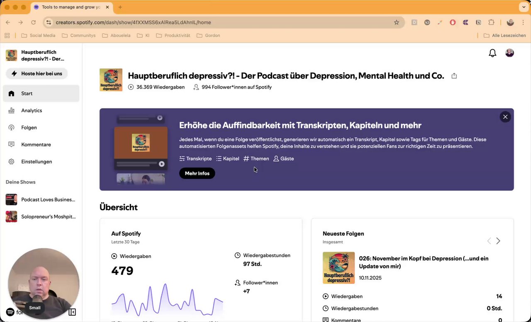Share the podcast via share icon
Viewport: 531px width, 322px height.
(x=454, y=76)
